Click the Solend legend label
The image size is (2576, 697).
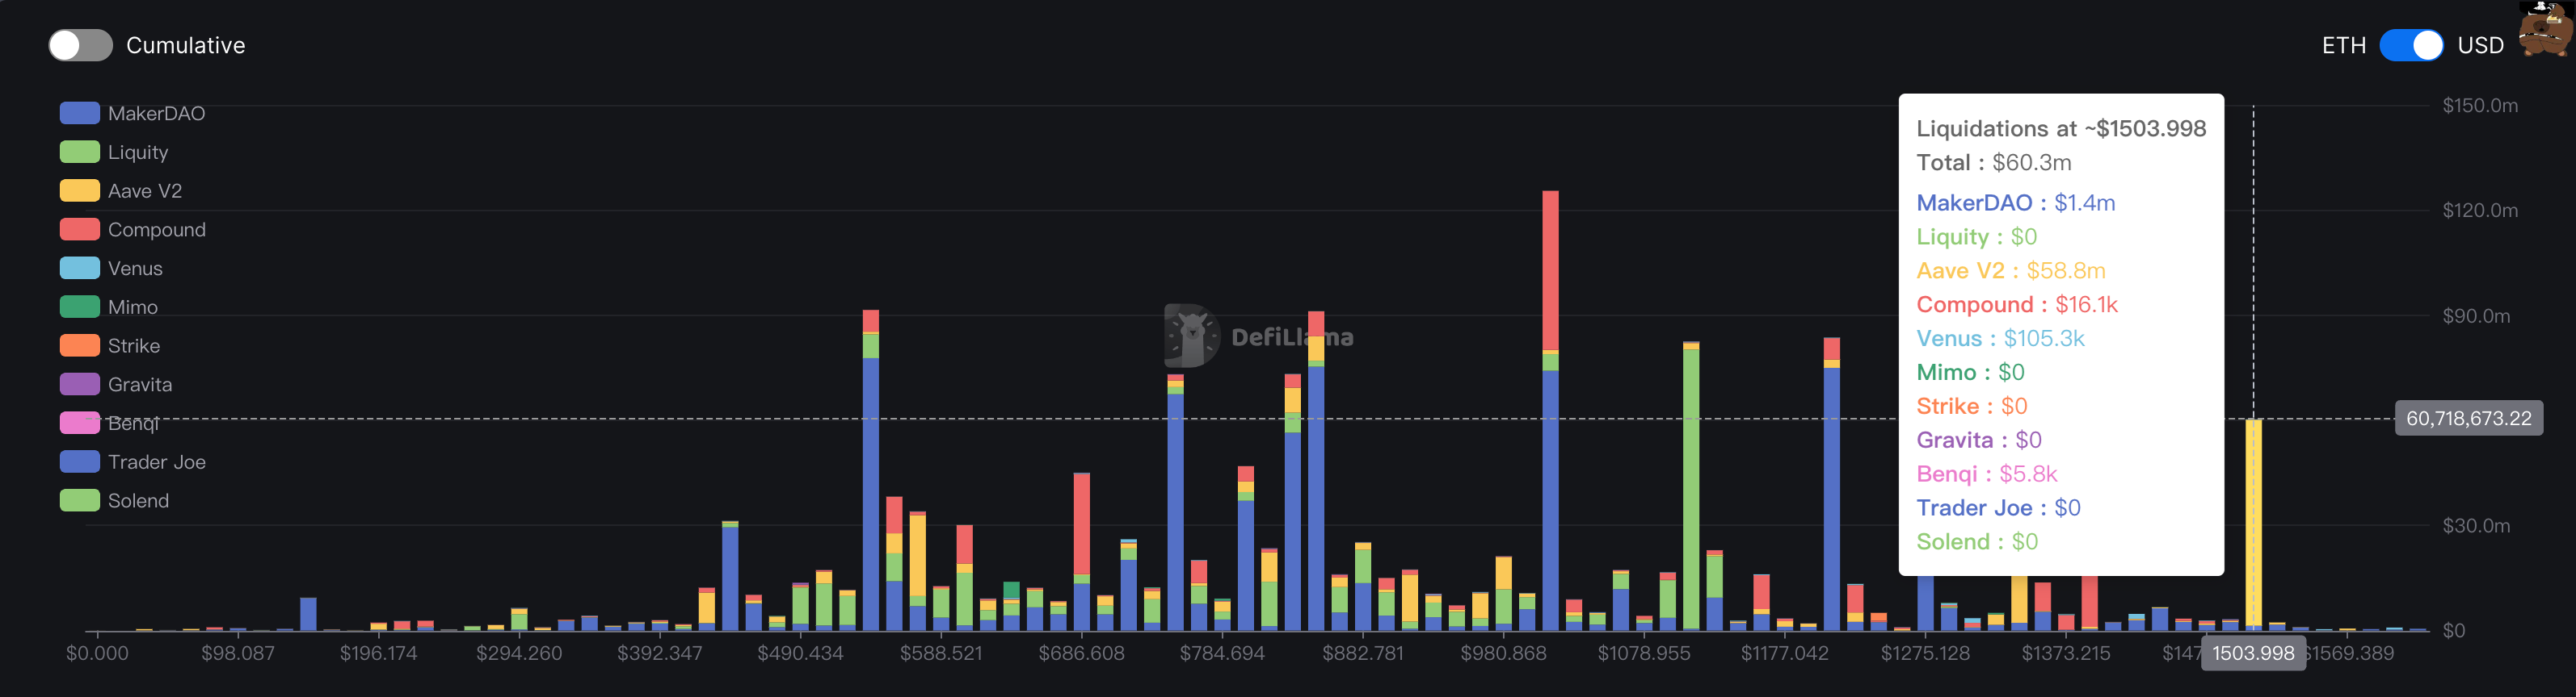[x=138, y=501]
